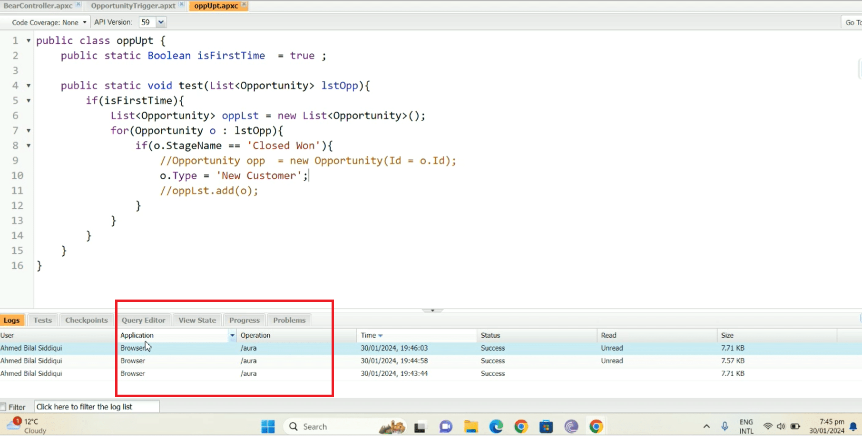Click the API Version 59 field
The width and height of the screenshot is (862, 436).
147,22
